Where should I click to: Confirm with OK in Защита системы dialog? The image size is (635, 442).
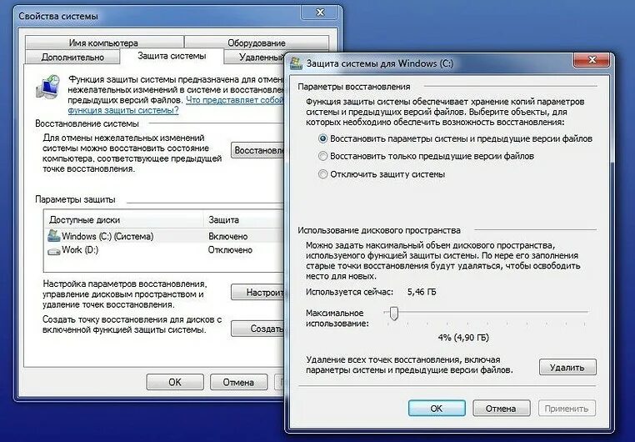pyautogui.click(x=437, y=408)
